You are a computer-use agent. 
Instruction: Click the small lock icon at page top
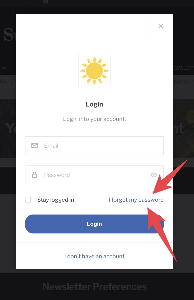point(46,2)
